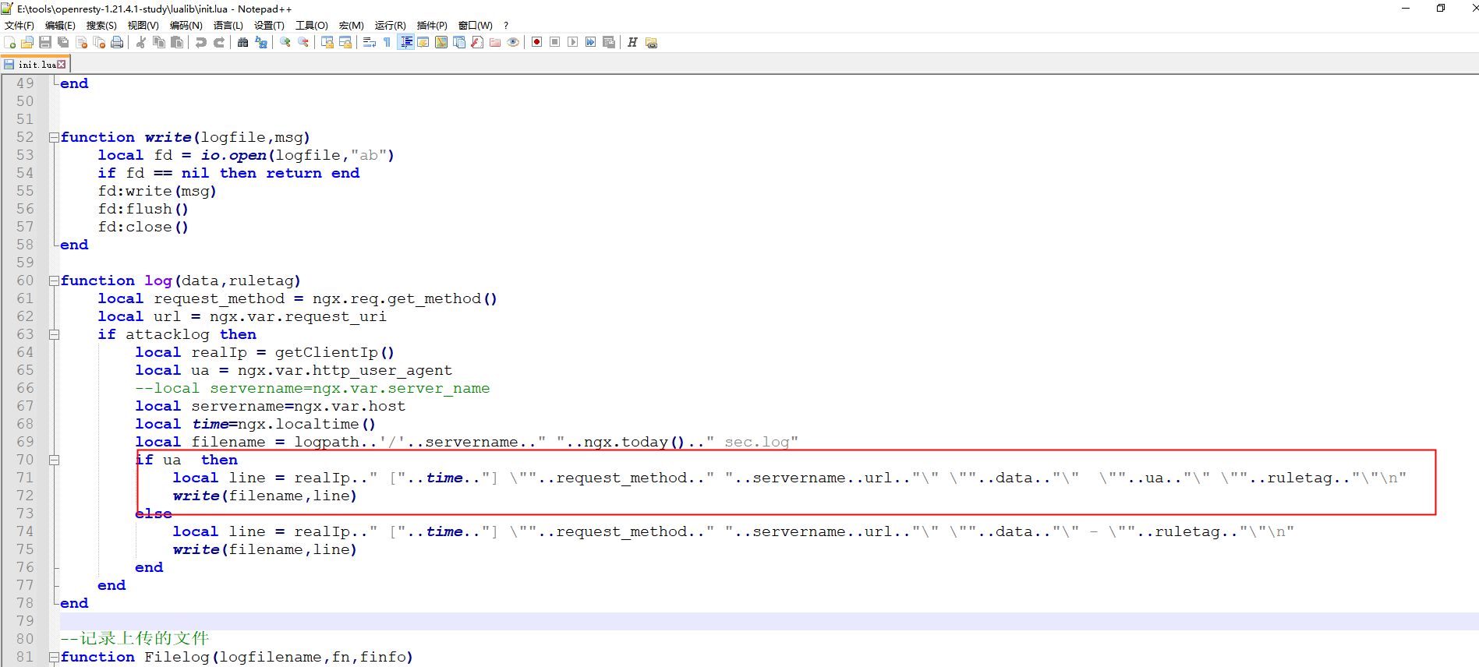Collapse the log function fold at line 60
This screenshot has height=667, width=1479.
coord(54,281)
